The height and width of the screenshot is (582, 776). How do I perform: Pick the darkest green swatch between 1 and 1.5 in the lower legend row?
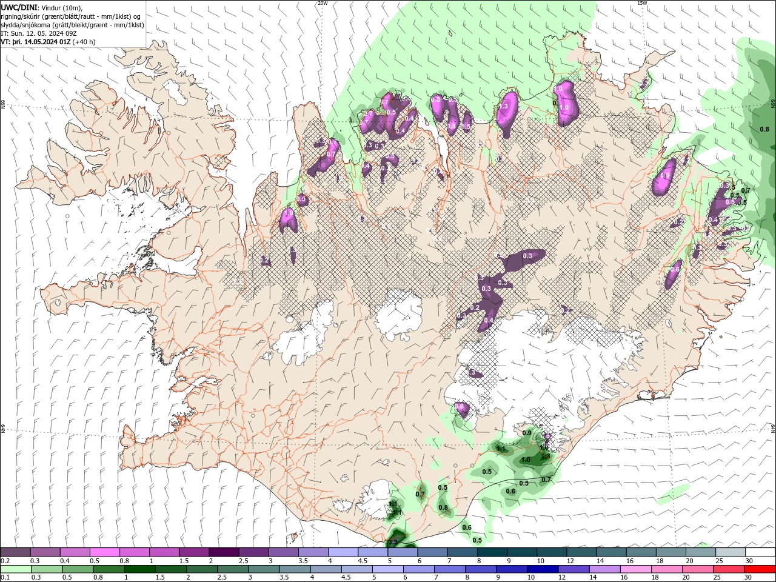(x=139, y=569)
